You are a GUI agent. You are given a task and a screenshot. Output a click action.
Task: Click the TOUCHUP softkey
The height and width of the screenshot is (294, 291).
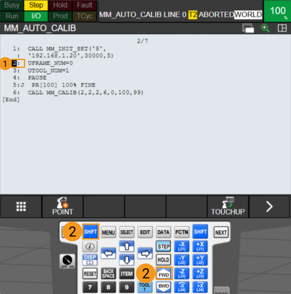(x=228, y=206)
